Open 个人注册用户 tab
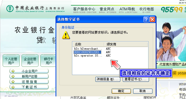Screen dimensions: 186x99 point(11,60)
